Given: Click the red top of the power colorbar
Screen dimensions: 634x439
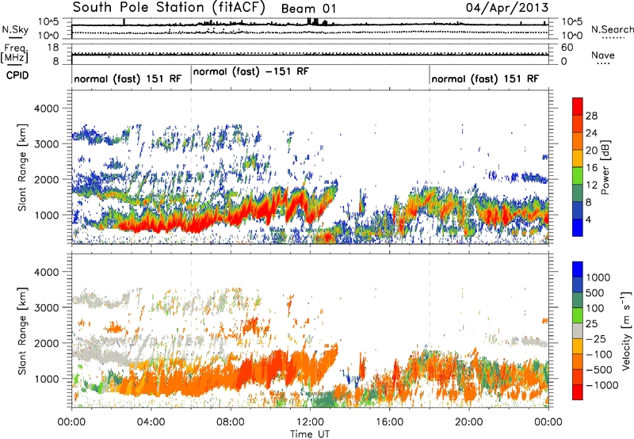Looking at the screenshot, I should click(x=578, y=106).
